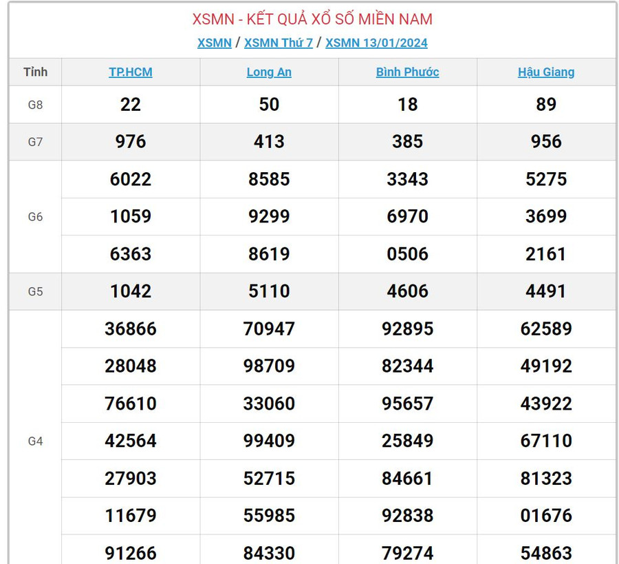Select the G5 prize row label
619x564 pixels.
pyautogui.click(x=35, y=291)
